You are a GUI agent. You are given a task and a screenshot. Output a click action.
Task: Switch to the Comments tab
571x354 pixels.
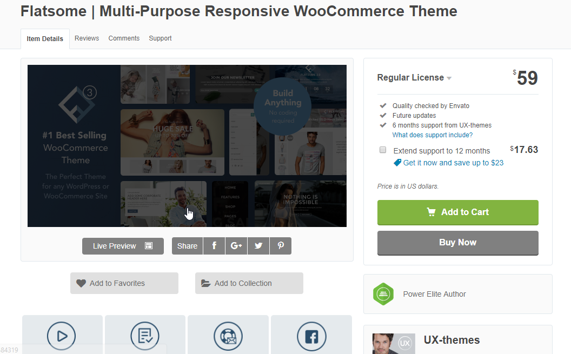click(x=124, y=38)
